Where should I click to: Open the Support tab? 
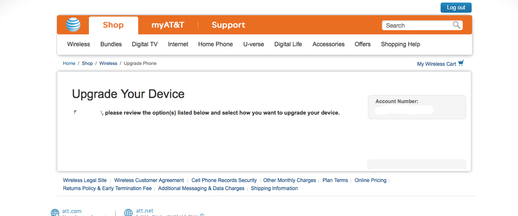click(x=228, y=25)
